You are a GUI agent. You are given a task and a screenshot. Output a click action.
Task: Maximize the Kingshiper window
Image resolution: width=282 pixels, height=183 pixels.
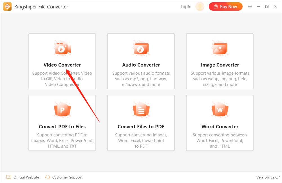(x=267, y=7)
